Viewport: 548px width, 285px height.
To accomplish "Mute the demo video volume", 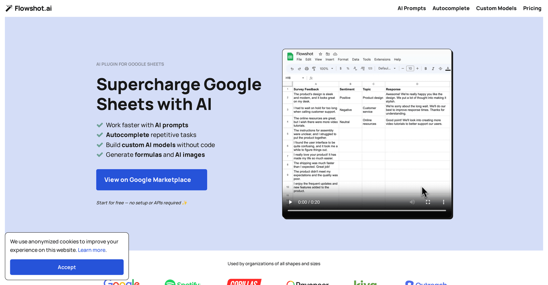I will pyautogui.click(x=412, y=202).
